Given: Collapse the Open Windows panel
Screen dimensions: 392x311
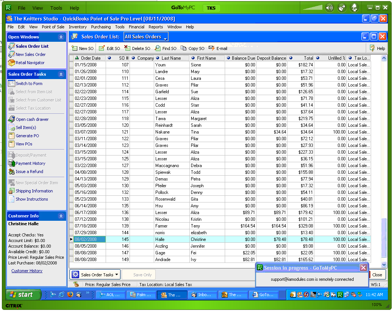Looking at the screenshot, I should [61, 37].
